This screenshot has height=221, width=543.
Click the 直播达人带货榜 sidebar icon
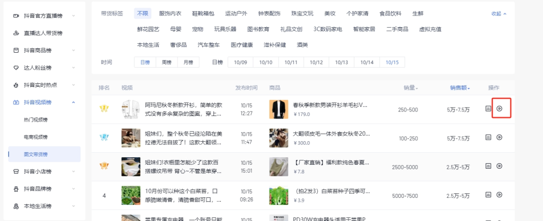16,33
